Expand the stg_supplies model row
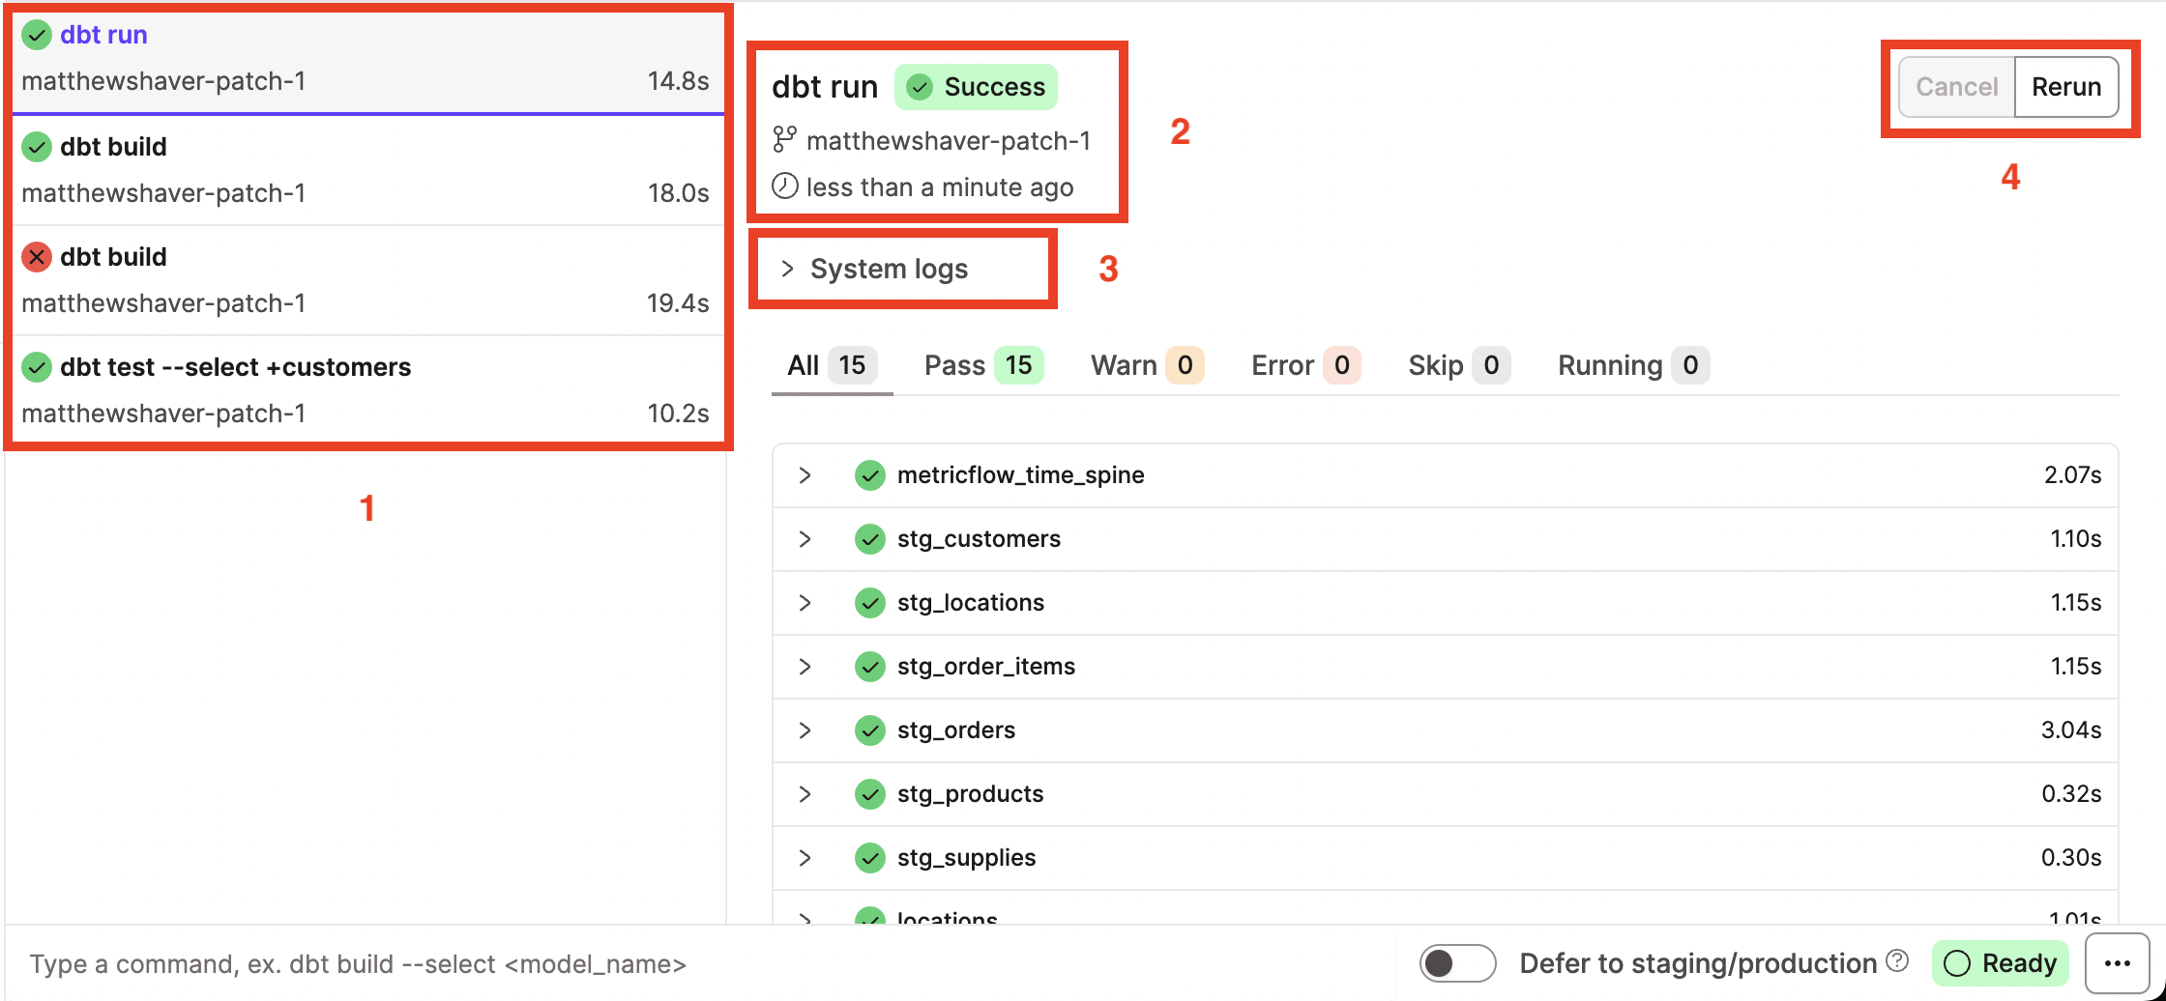Viewport: 2166px width, 1001px height. [805, 857]
